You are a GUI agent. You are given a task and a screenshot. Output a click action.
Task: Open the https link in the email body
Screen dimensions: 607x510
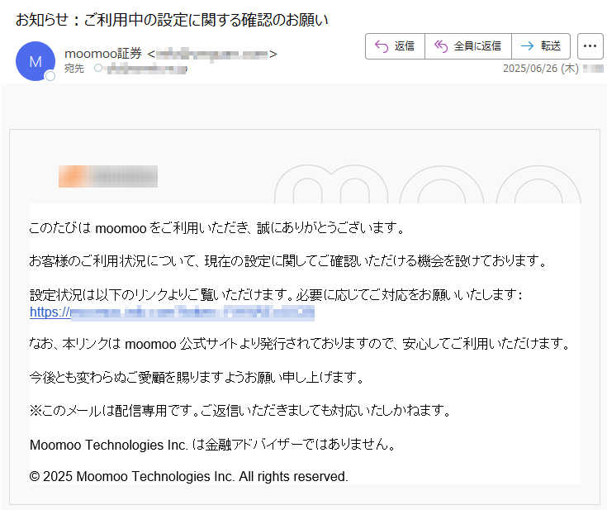pyautogui.click(x=172, y=312)
